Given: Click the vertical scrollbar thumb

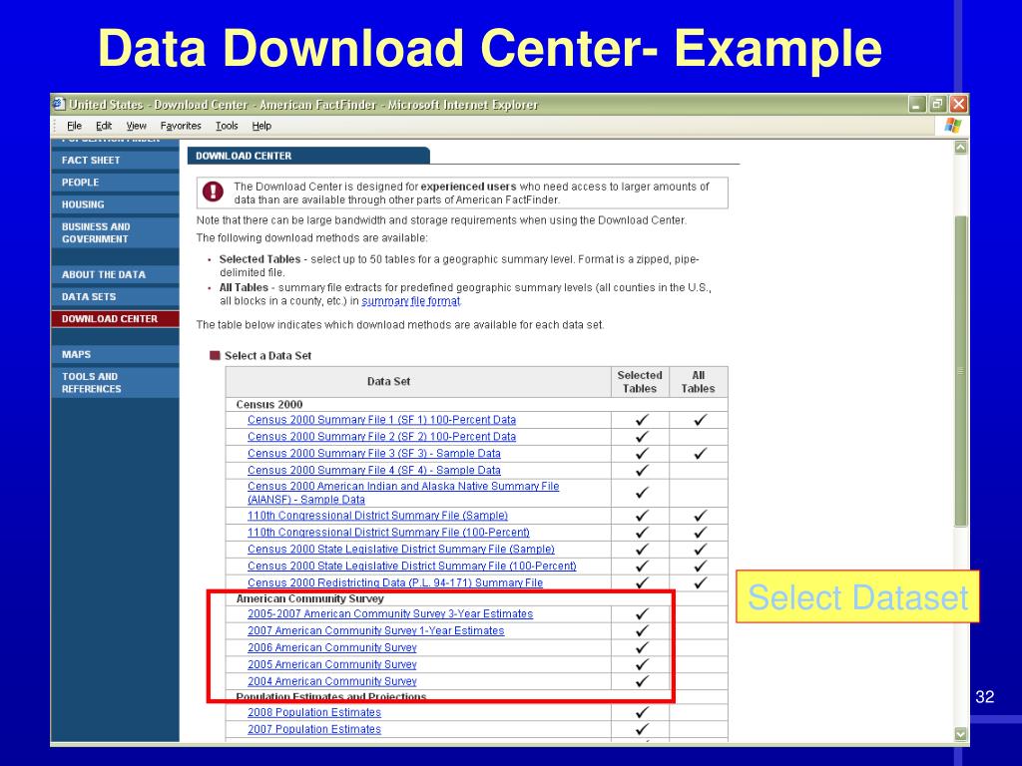Looking at the screenshot, I should pyautogui.click(x=961, y=371).
